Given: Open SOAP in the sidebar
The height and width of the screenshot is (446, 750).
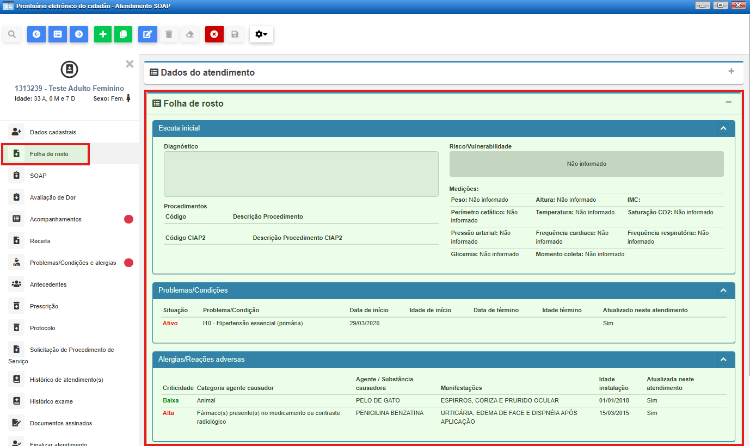Looking at the screenshot, I should click(38, 176).
